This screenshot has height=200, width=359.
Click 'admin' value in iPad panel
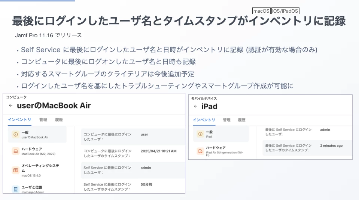coord(325,130)
